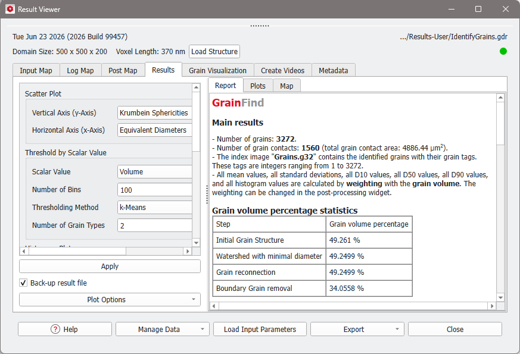
Task: Switch to Log Map tab
Action: pos(80,71)
